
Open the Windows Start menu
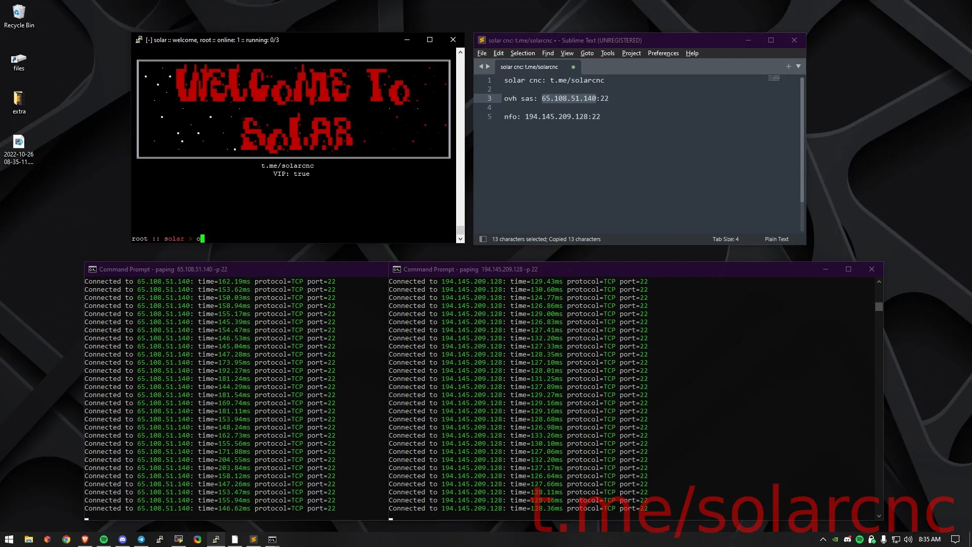click(9, 539)
